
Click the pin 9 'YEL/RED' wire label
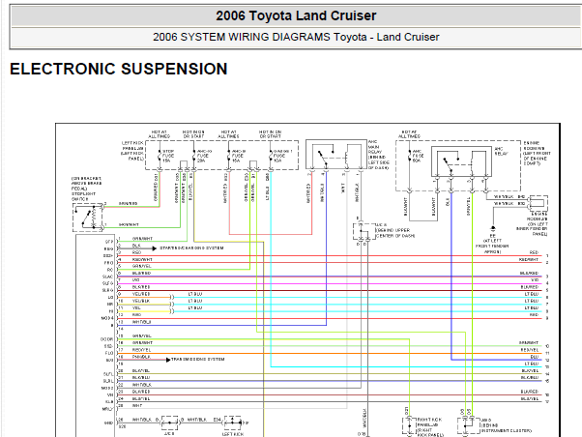(141, 294)
